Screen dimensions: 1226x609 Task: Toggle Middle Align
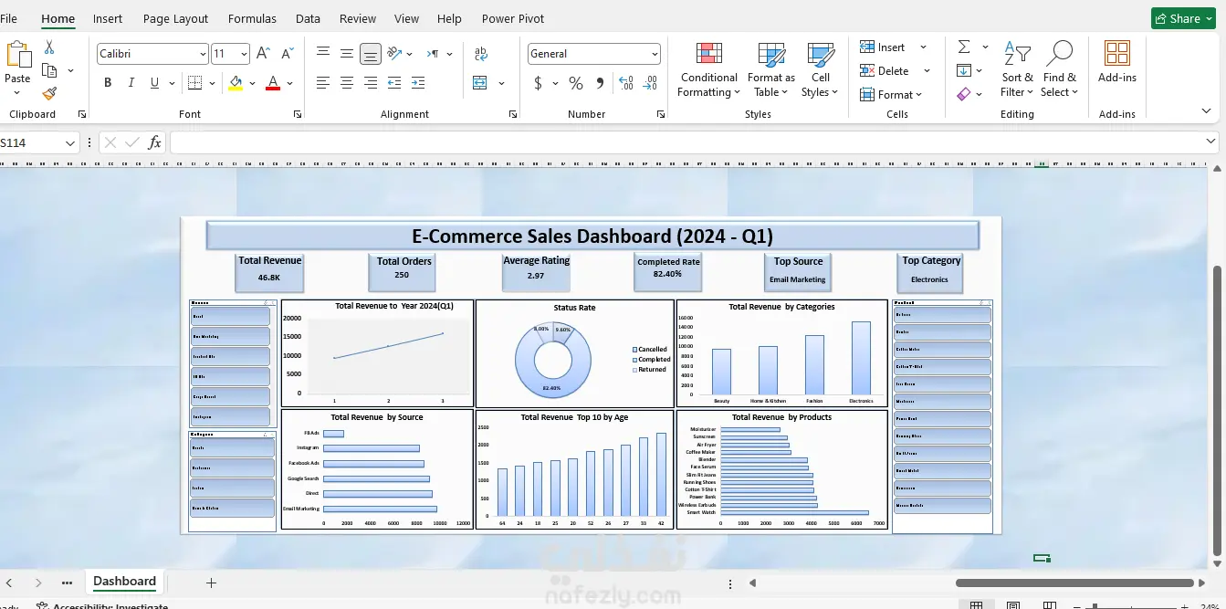(347, 54)
